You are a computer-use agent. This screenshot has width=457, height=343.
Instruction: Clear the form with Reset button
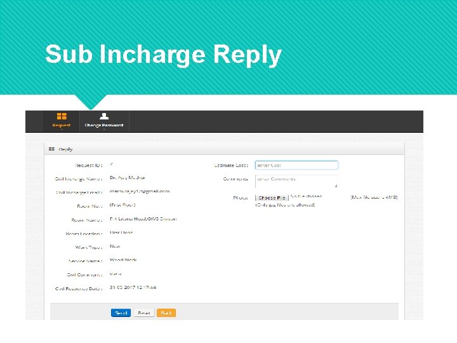point(144,313)
